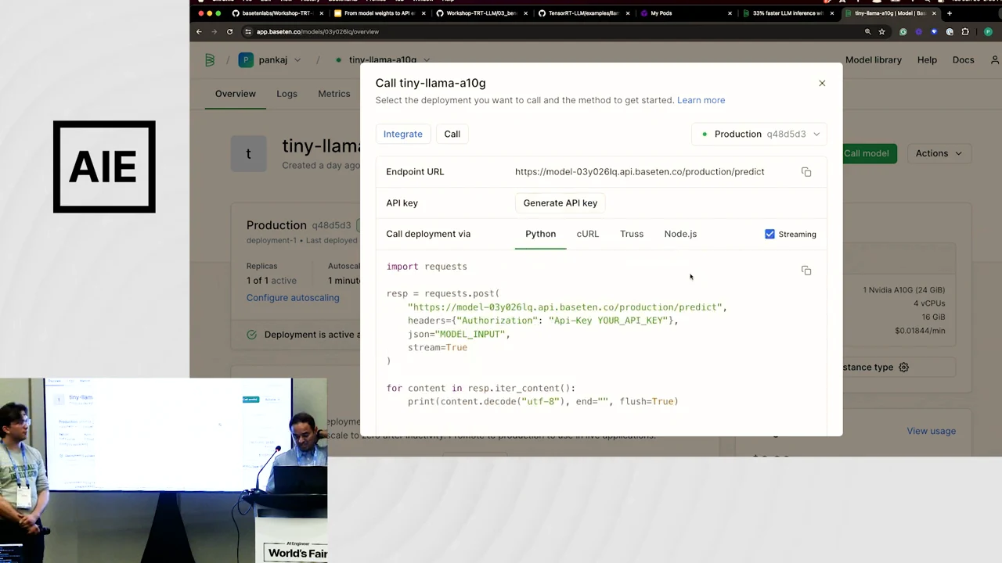The width and height of the screenshot is (1002, 563).
Task: Click the '$0.01844/min' price text
Action: coord(920,331)
